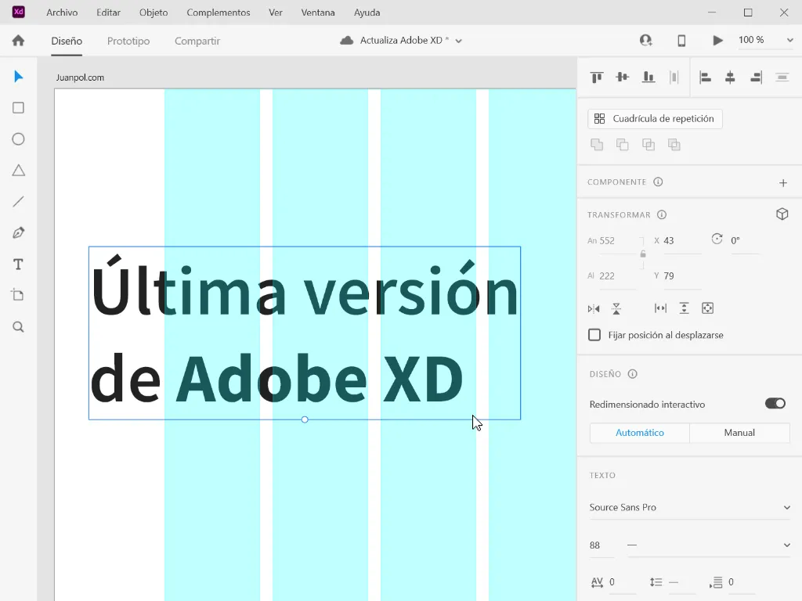Viewport: 802px width, 601px height.
Task: Pick the Rectangle tool
Action: (x=19, y=108)
